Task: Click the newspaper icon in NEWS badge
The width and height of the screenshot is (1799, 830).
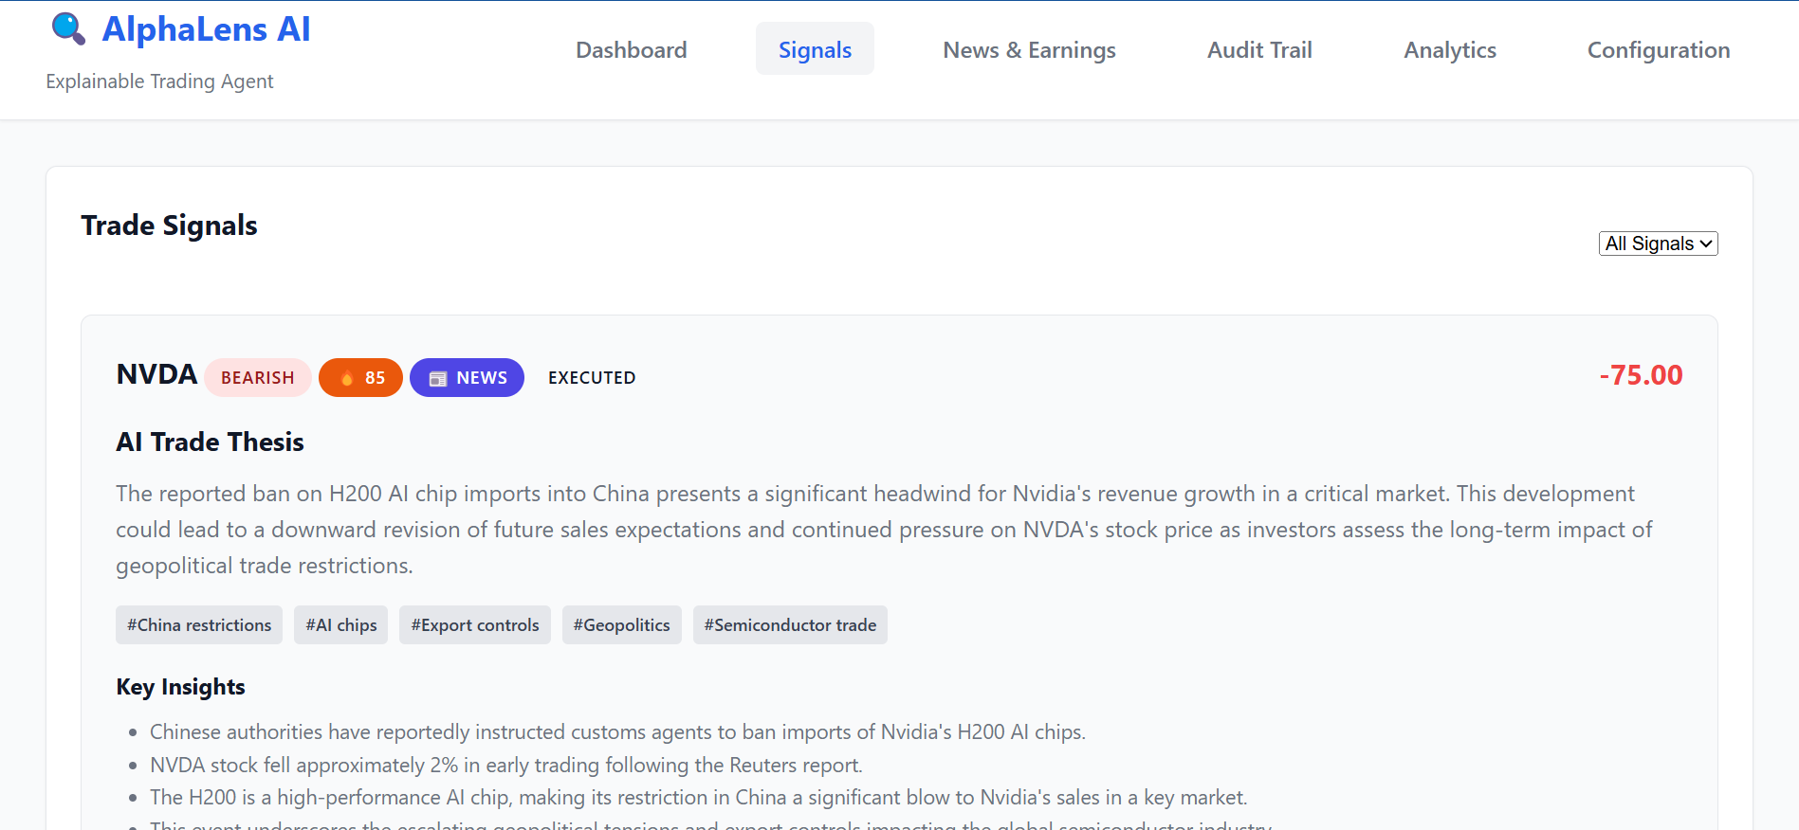Action: tap(438, 378)
